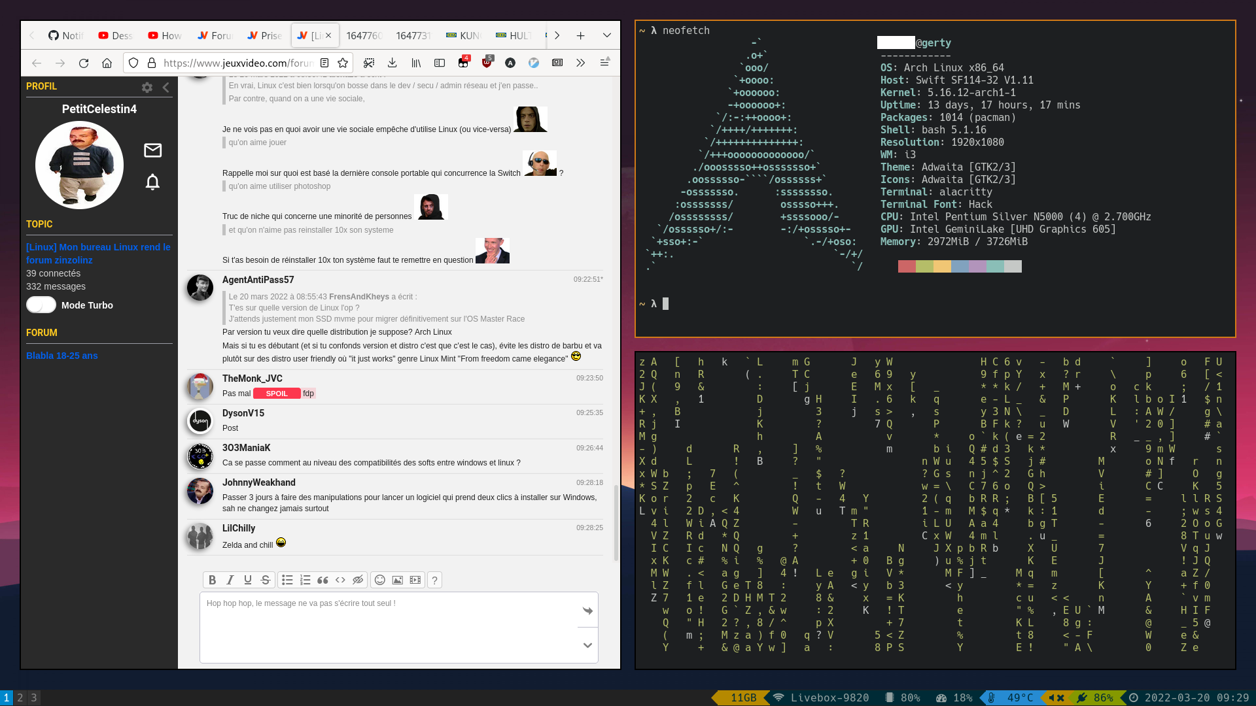The image size is (1256, 706).
Task: Toggle bold formatting in the message editor
Action: [x=212, y=580]
